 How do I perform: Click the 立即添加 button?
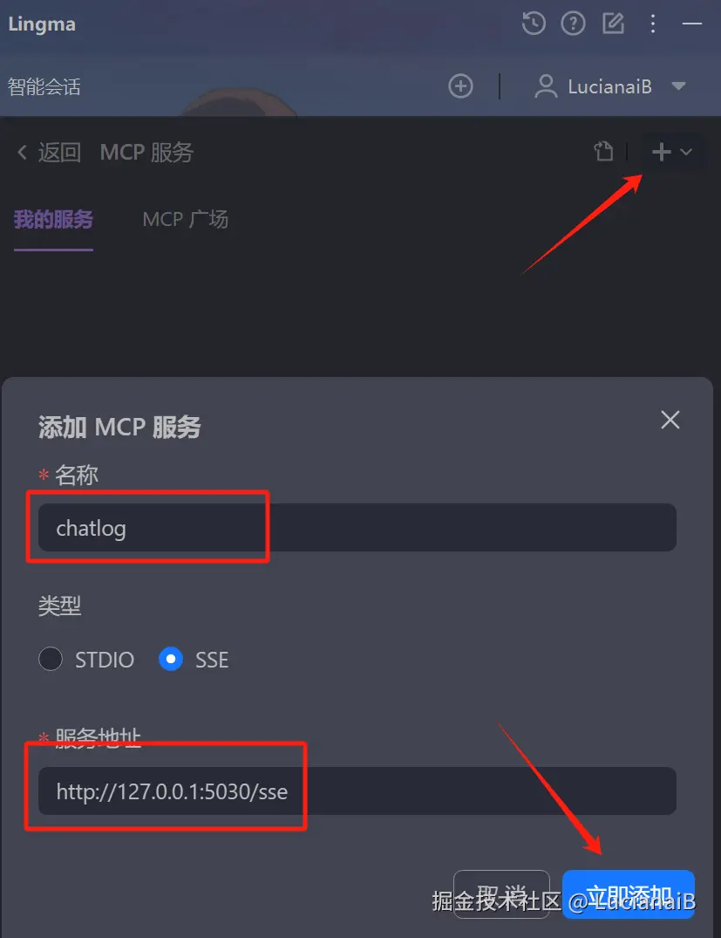pyautogui.click(x=629, y=894)
